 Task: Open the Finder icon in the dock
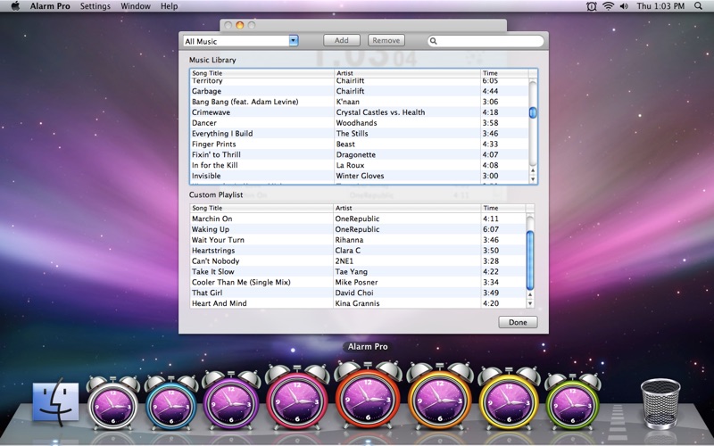pos(55,403)
